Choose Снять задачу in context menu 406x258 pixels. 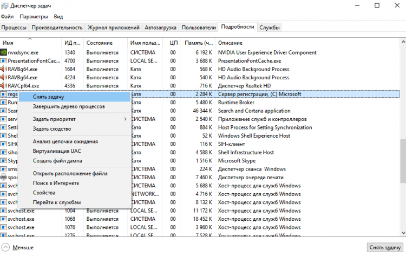tap(75, 97)
